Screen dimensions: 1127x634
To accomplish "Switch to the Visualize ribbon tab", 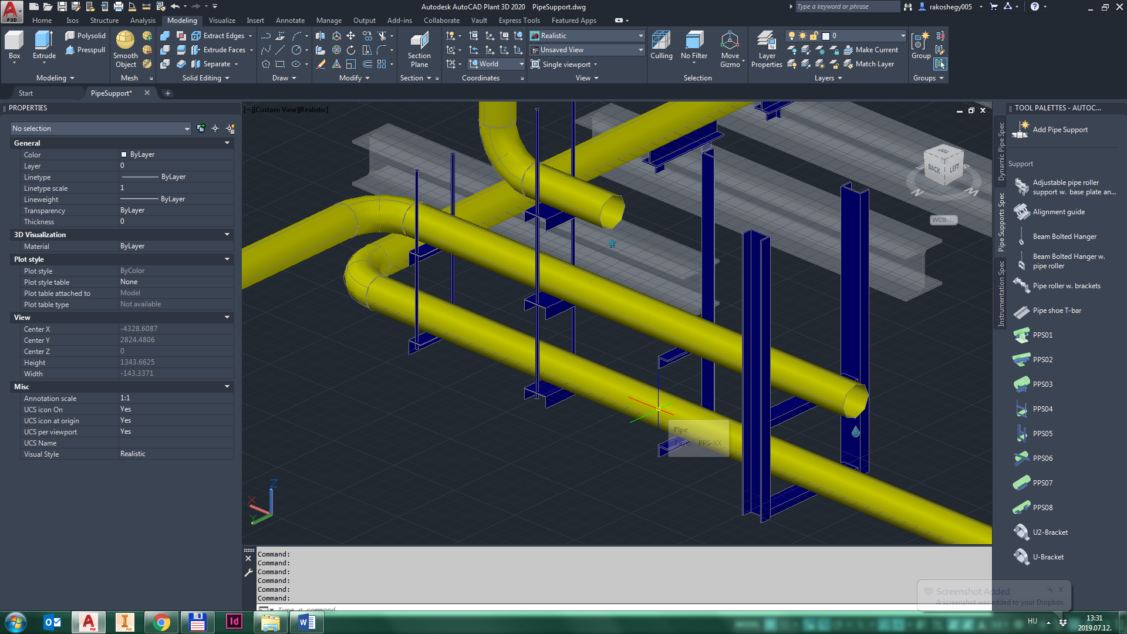I will coord(222,21).
